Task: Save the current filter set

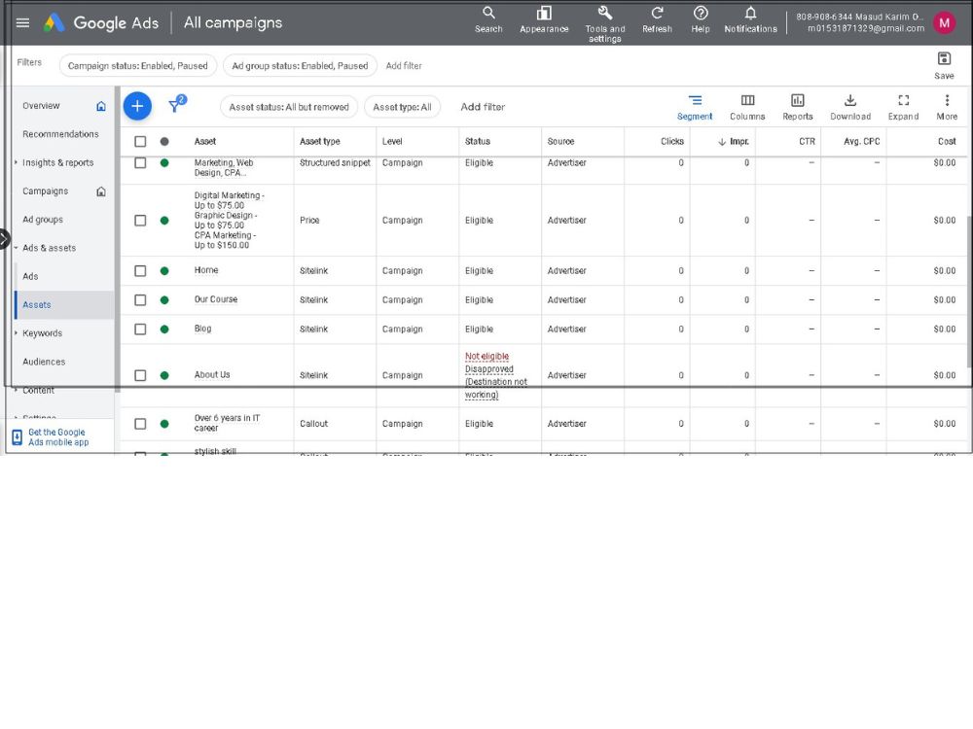Action: 944,66
